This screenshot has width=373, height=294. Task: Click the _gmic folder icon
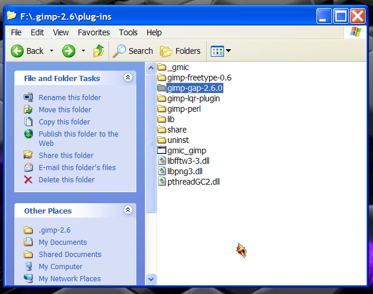[162, 67]
